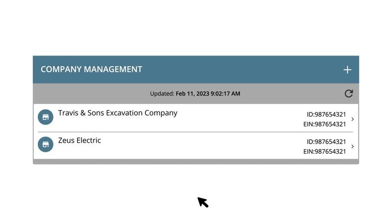Open Travis & Sons Excavation Company name
392x220 pixels.
pyautogui.click(x=117, y=113)
